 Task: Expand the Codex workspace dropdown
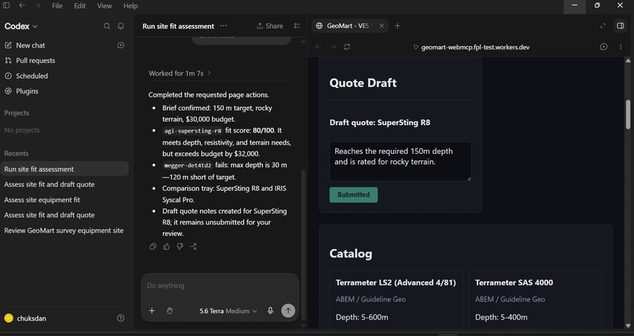coord(20,26)
